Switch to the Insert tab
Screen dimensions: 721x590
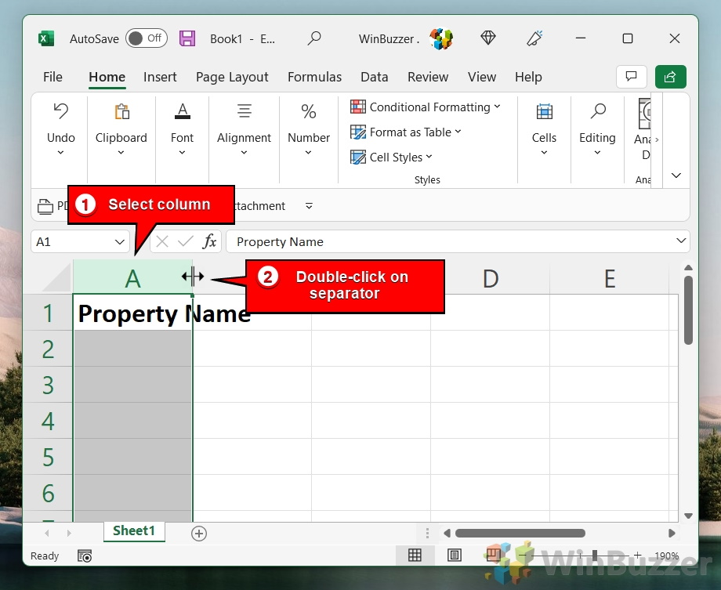[x=160, y=77]
